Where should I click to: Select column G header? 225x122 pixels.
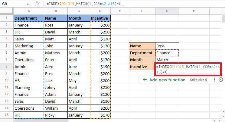[x=167, y=11]
